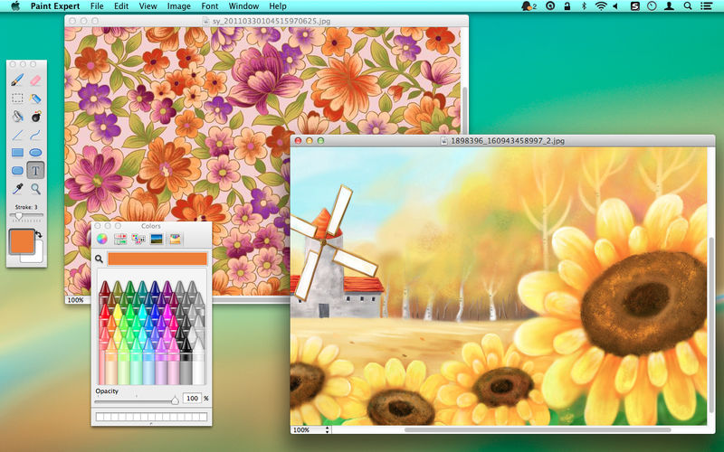Choose the straight Line tool
724x452 pixels.
click(x=17, y=135)
